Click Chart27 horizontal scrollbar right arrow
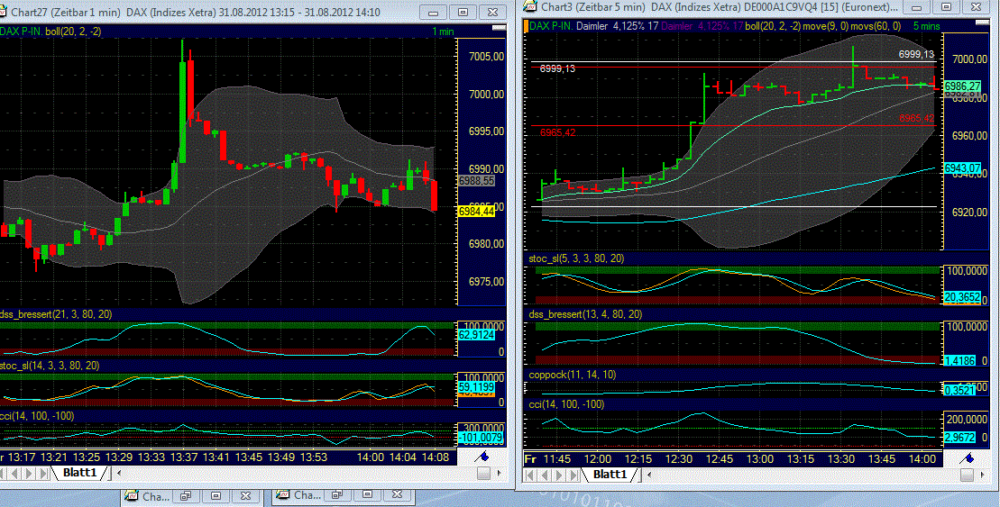This screenshot has width=1000, height=507. click(x=499, y=474)
